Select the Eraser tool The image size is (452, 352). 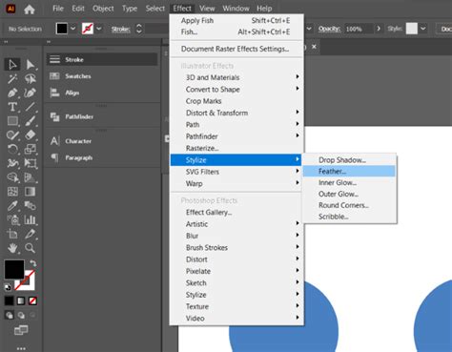31,135
